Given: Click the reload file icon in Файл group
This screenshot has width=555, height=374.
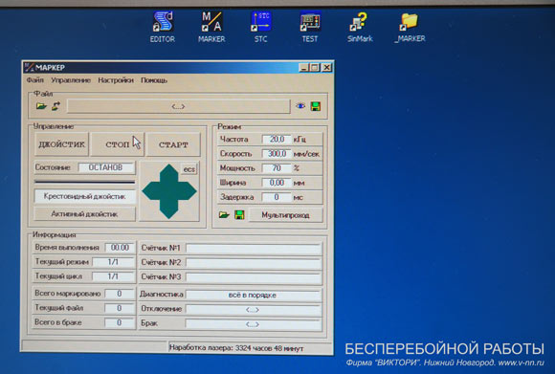Looking at the screenshot, I should pos(55,106).
